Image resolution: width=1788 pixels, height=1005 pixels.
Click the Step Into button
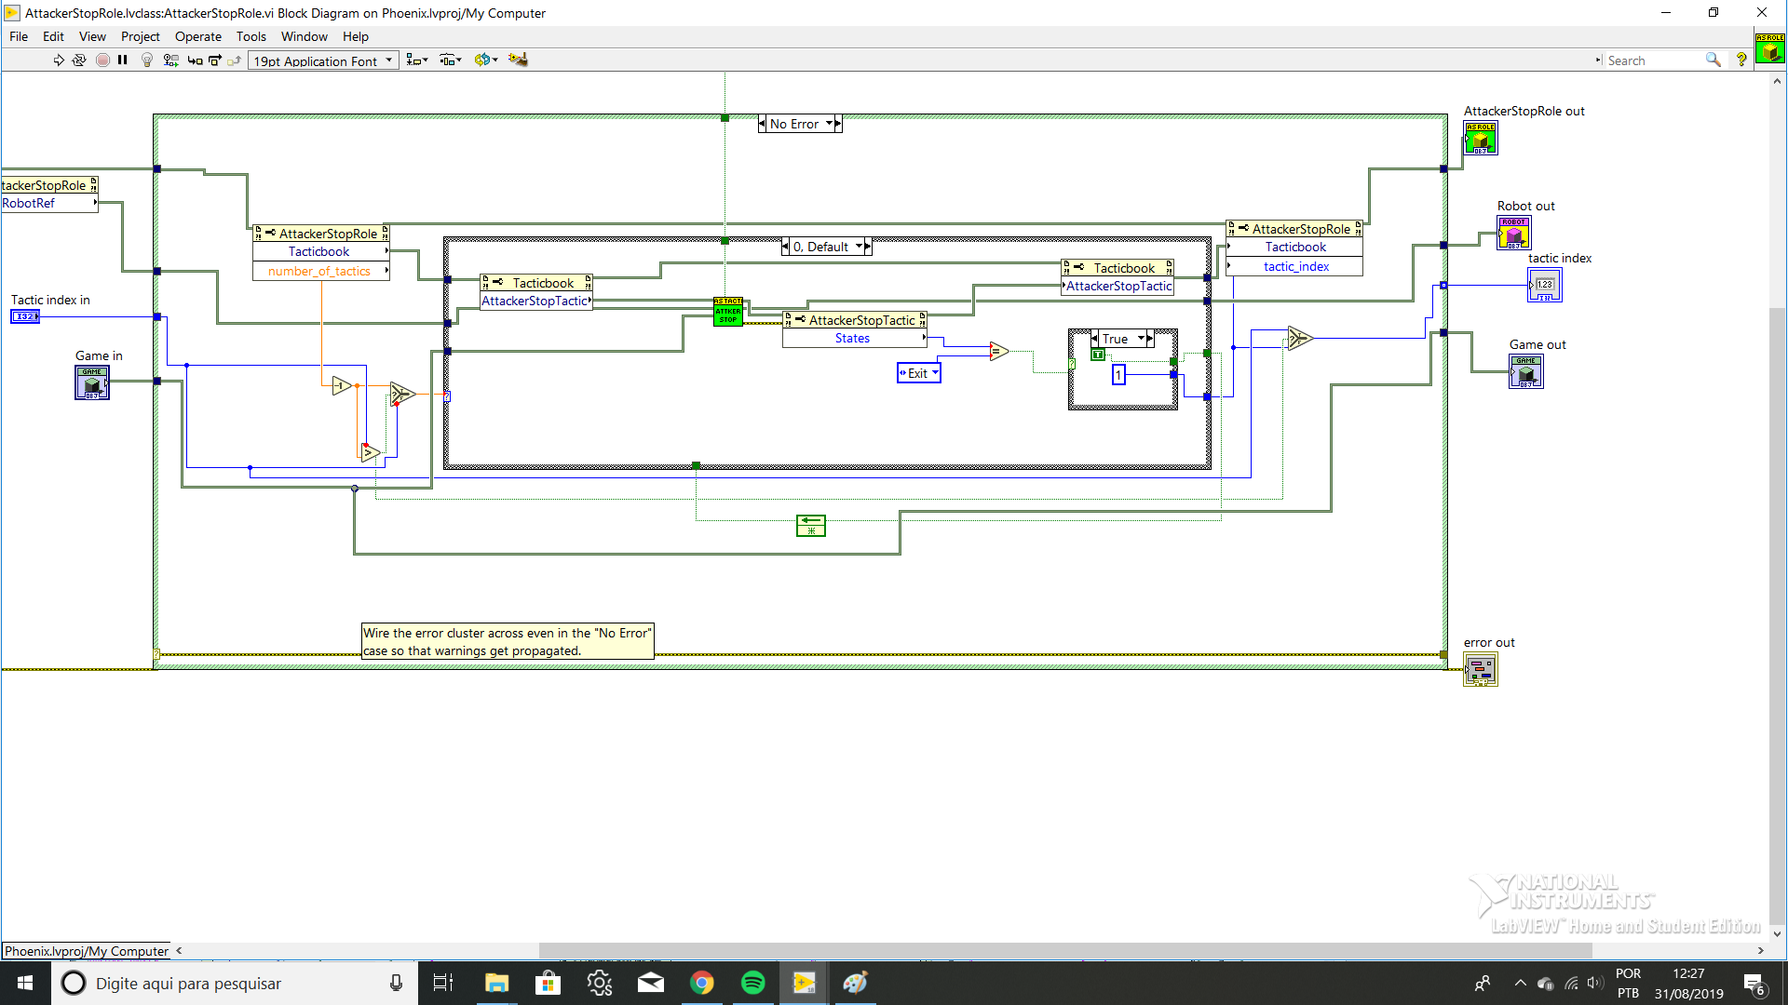pos(195,60)
